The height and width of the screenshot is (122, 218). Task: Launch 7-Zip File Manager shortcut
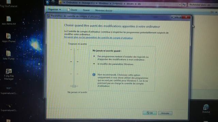(9, 75)
